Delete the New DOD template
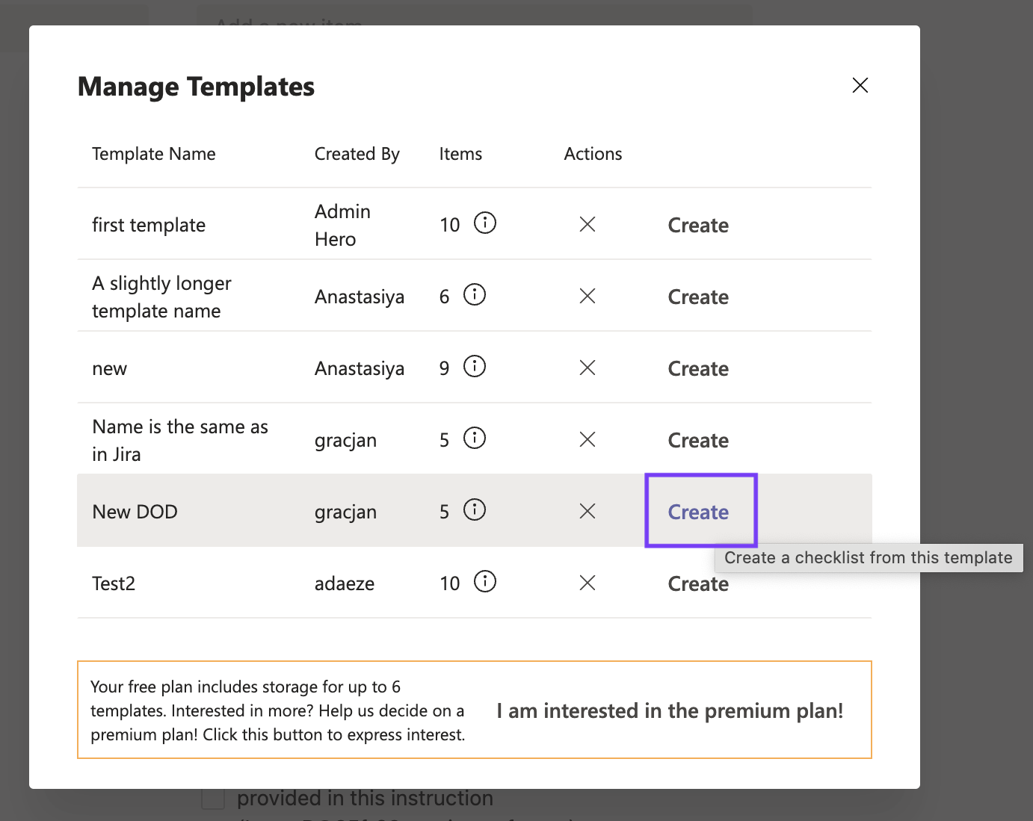The height and width of the screenshot is (821, 1033). (588, 511)
